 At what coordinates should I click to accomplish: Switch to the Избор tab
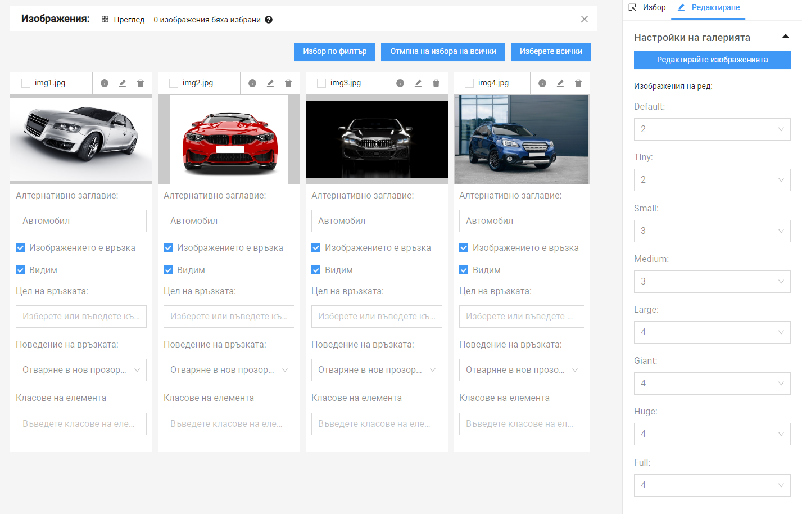click(x=647, y=7)
